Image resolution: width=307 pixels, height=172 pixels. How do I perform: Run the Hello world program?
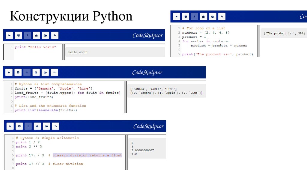click(x=9, y=35)
